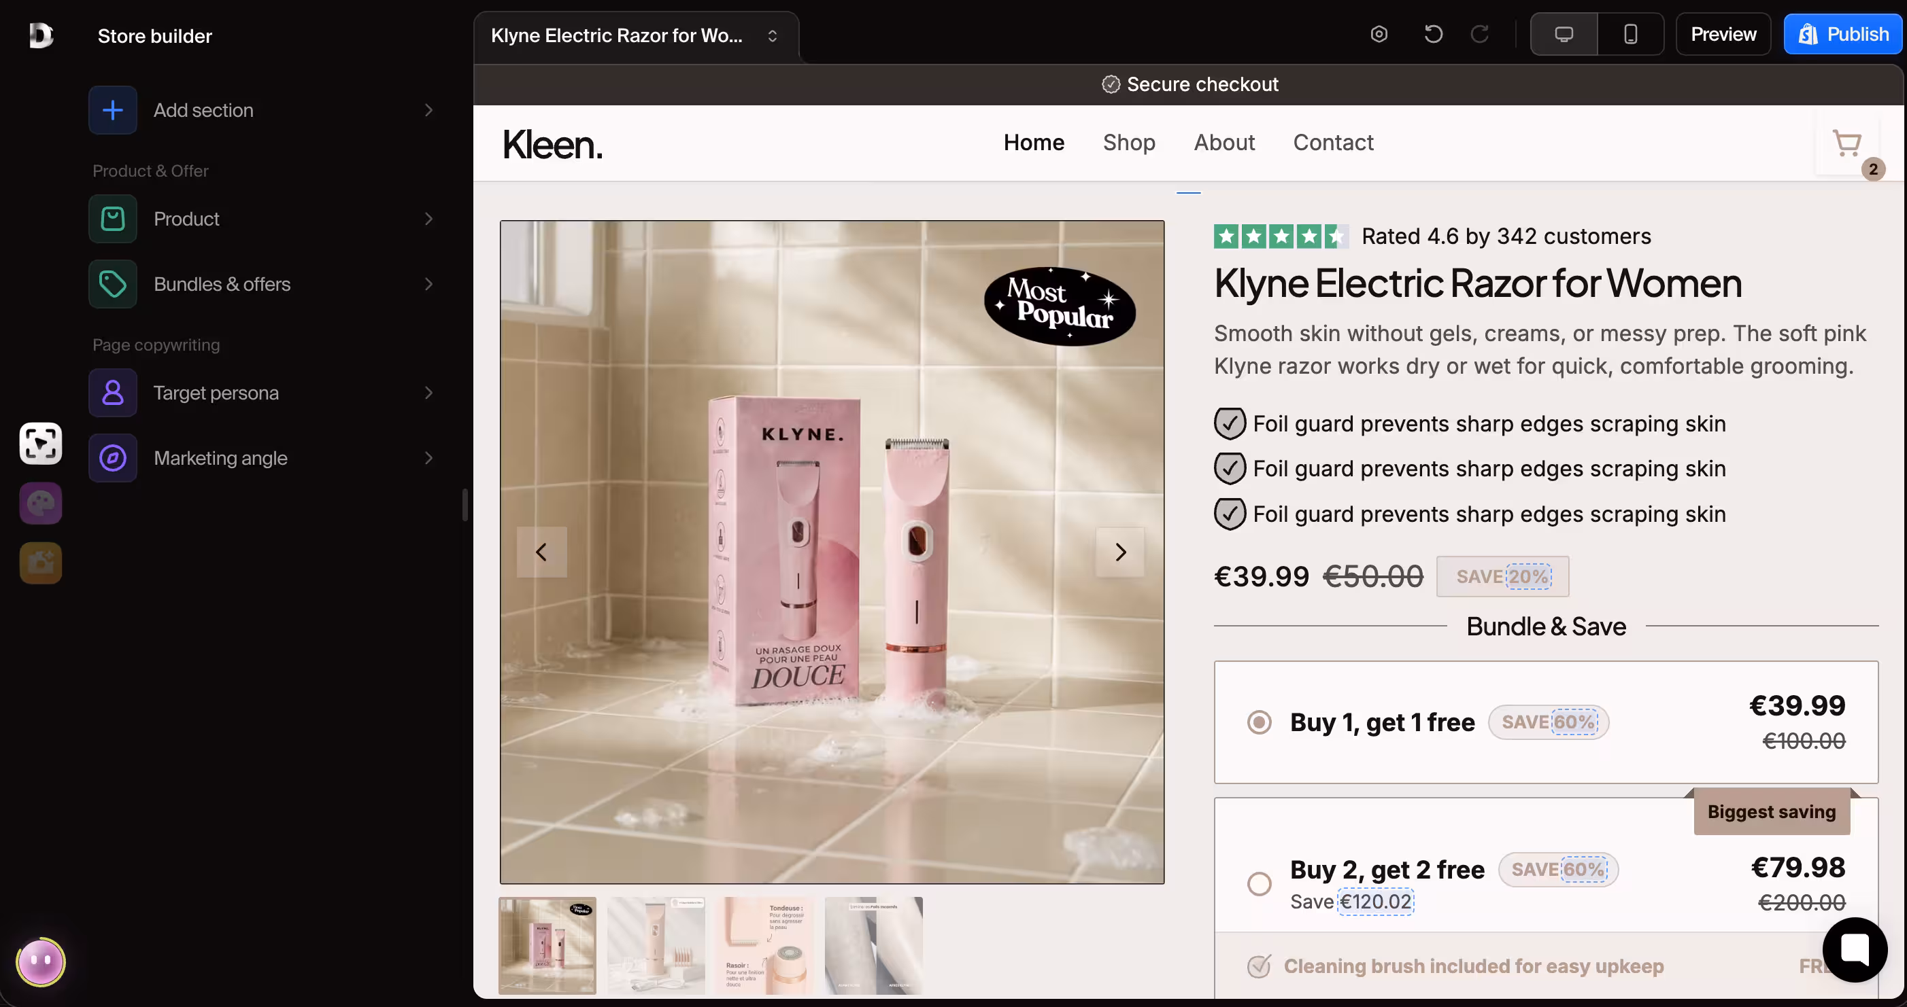Screen dimensions: 1907x1007
Task: Switch to desktop preview device icon
Action: point(1564,34)
